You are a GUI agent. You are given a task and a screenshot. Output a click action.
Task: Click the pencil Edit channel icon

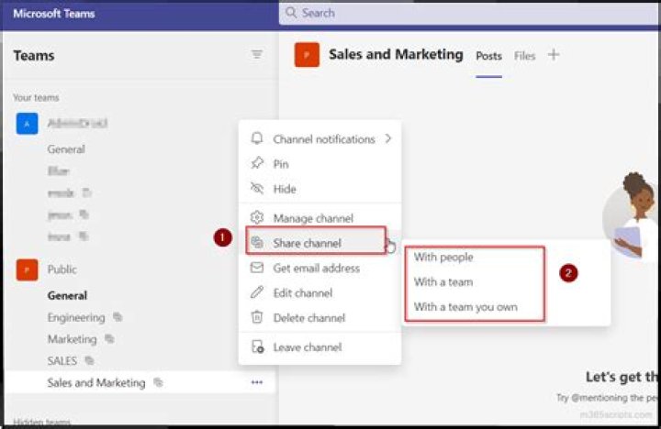[x=257, y=292]
